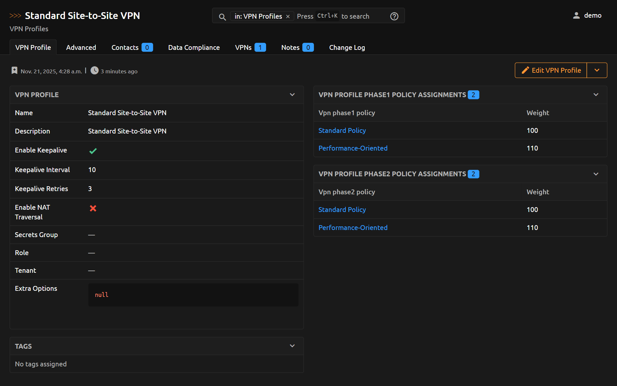Click the Edit VPN Profile button
This screenshot has width=617, height=386.
[x=551, y=70]
